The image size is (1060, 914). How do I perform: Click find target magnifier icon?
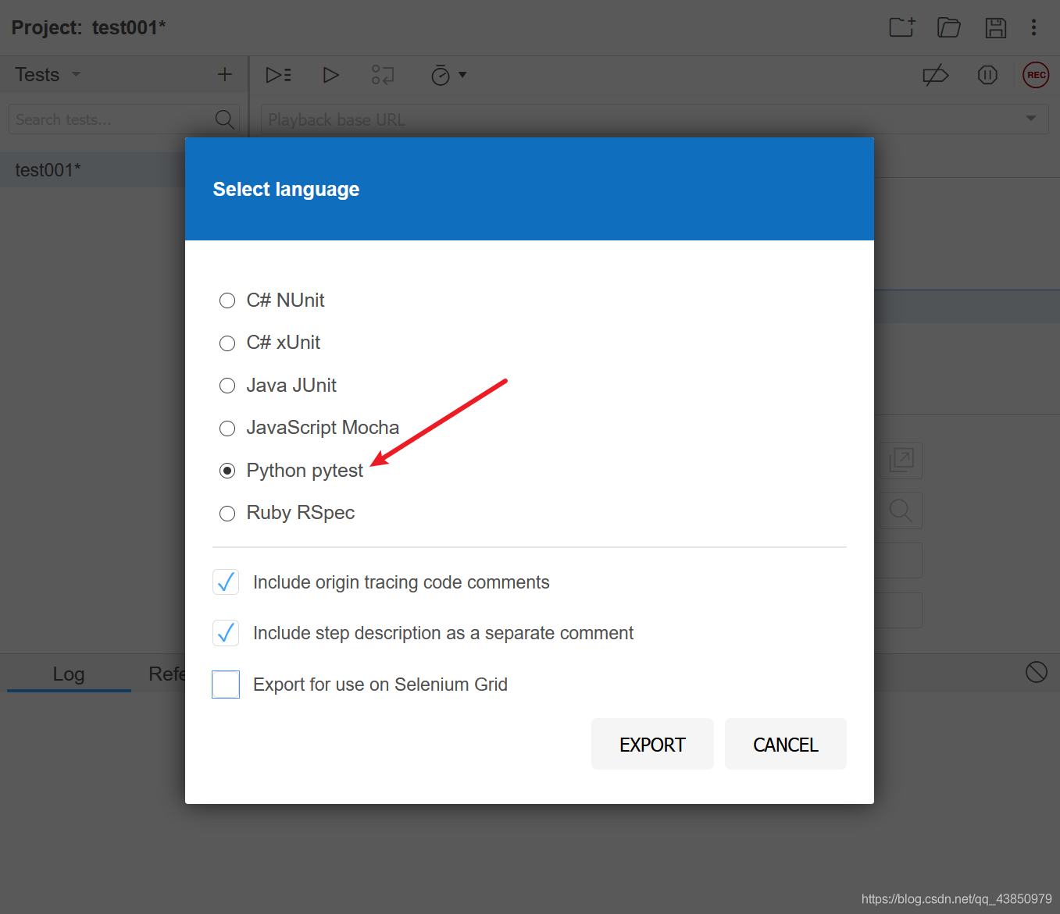pos(901,511)
